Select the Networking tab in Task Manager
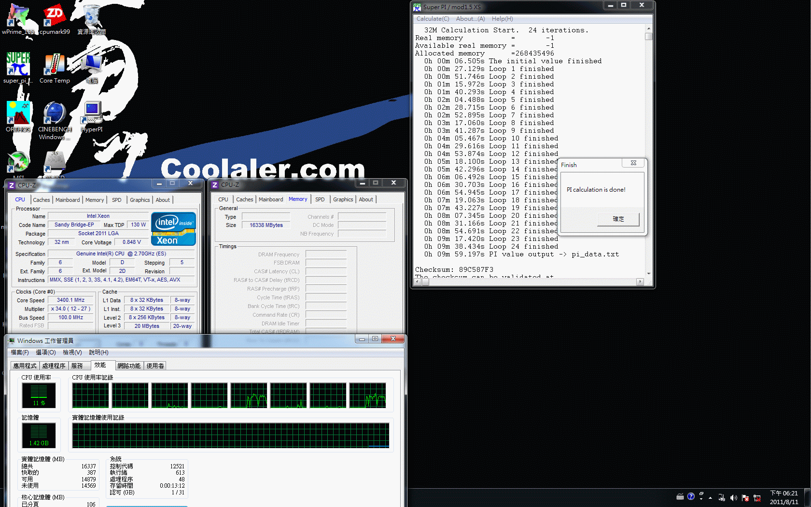The width and height of the screenshot is (811, 507). (x=129, y=366)
